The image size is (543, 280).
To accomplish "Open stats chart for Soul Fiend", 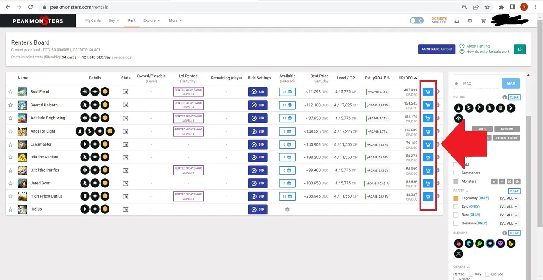I will coord(126,92).
